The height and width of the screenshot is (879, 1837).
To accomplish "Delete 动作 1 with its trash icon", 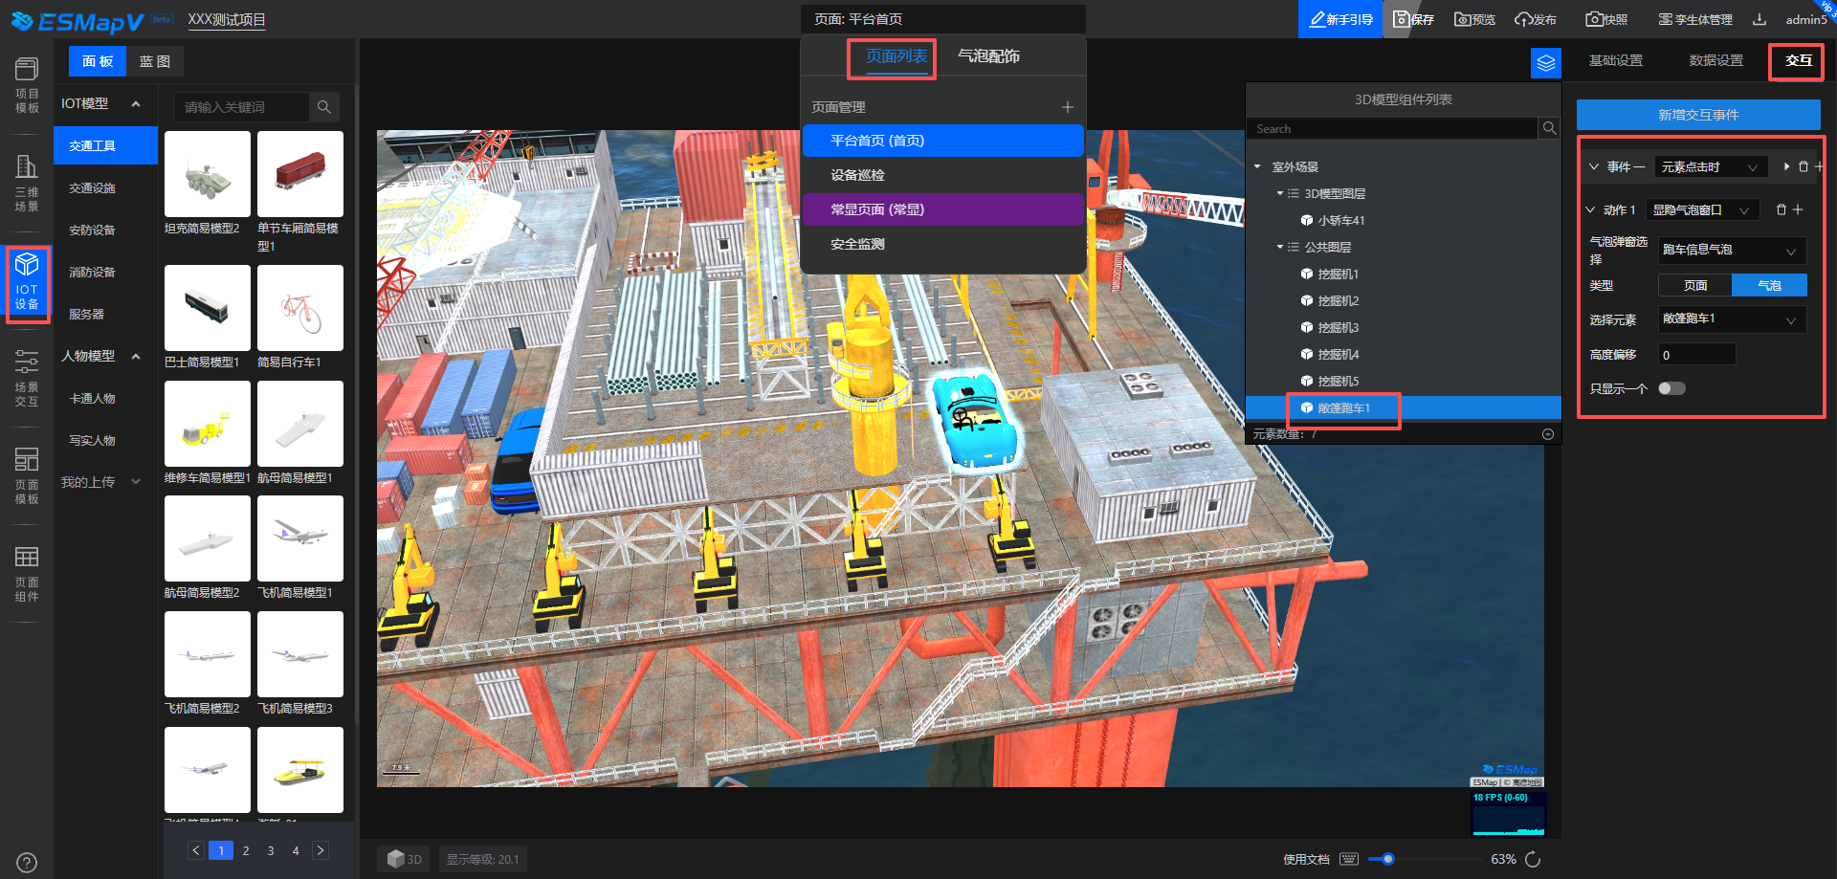I will 1782,209.
